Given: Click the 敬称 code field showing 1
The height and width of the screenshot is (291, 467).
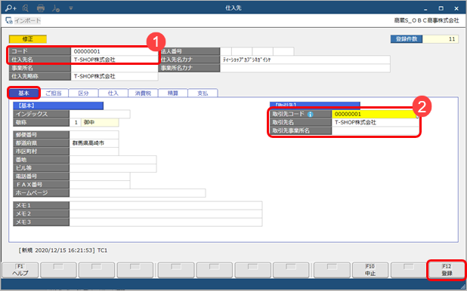Looking at the screenshot, I should coord(75,122).
